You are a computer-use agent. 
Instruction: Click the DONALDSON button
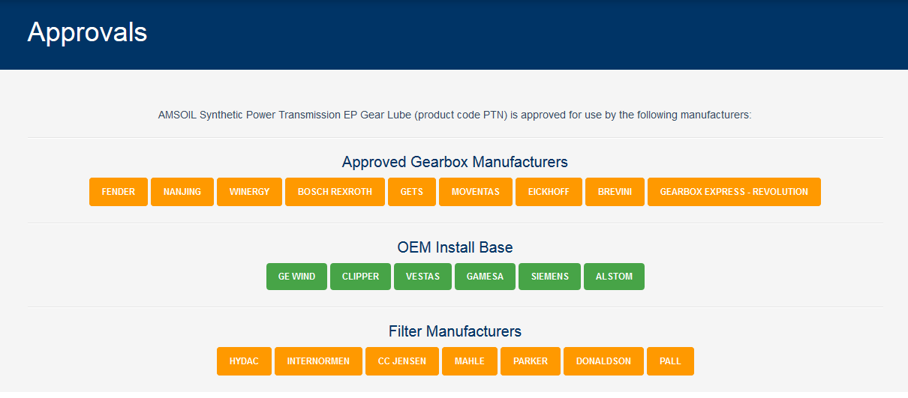(x=603, y=361)
